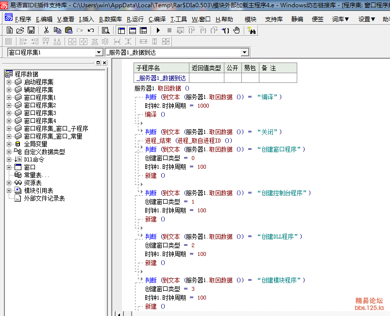Click the Align left edges icon
Screen dimensions: 390x316
pos(23,42)
